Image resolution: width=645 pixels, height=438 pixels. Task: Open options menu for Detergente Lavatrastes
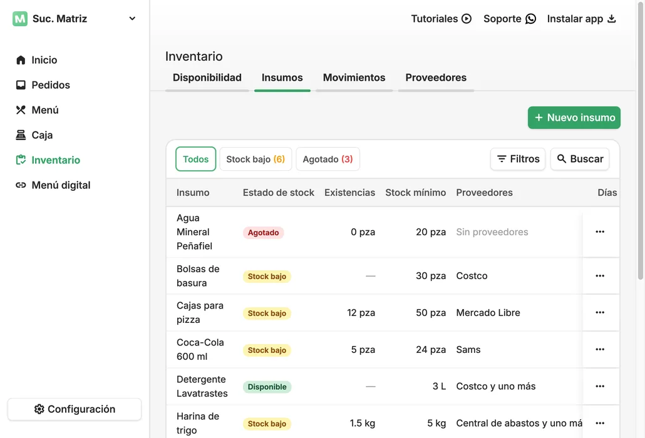click(x=600, y=386)
